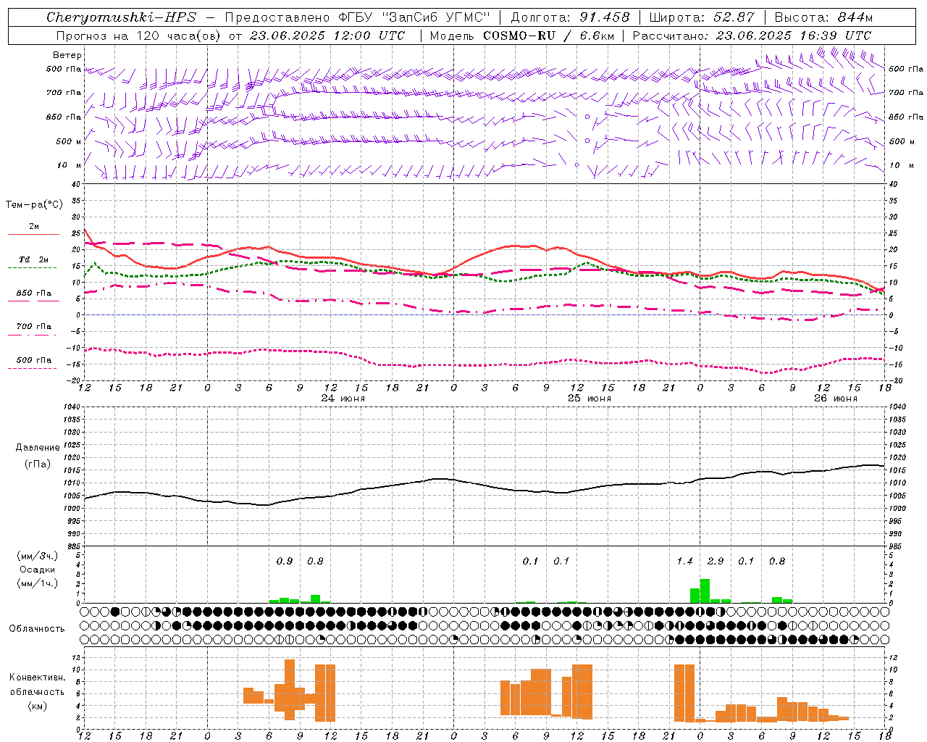Click the (мм/1ч.) unit label
The height and width of the screenshot is (742, 927).
coord(37,583)
